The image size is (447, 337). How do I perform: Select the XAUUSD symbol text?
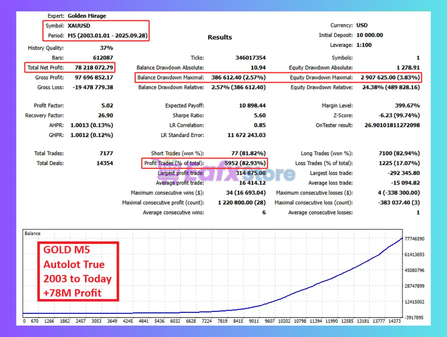click(x=79, y=26)
